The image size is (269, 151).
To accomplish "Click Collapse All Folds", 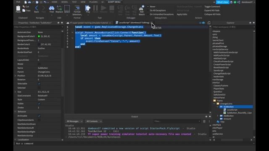I will (x=212, y=14).
